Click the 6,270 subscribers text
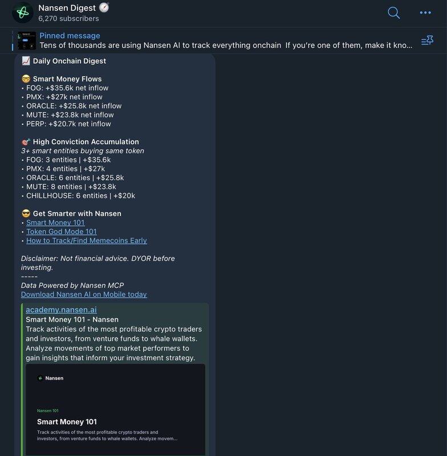 coord(68,19)
